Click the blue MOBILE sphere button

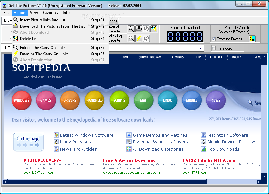pos(192,100)
